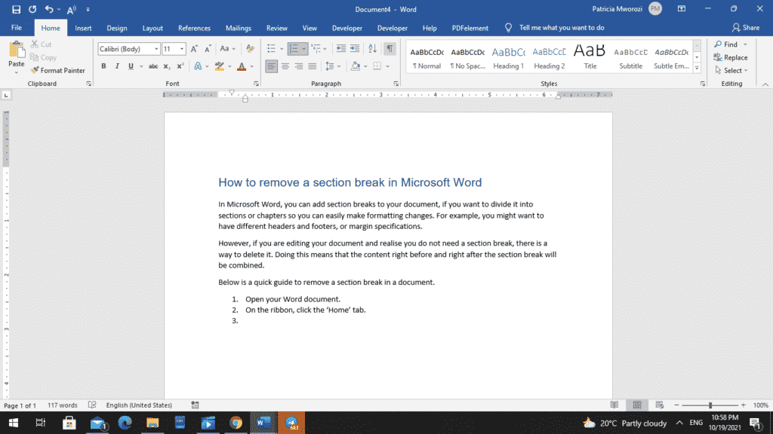Open the font name dropdown
Screen dimensions: 773x434
pos(156,49)
